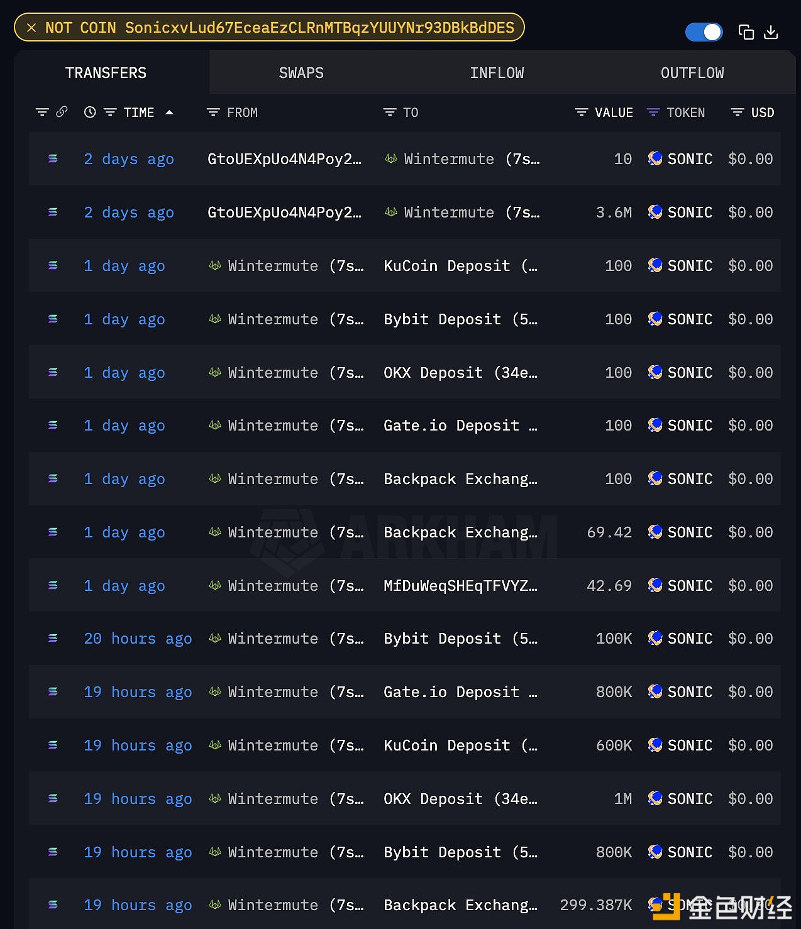Click the copy icon beside the toggle

point(746,32)
